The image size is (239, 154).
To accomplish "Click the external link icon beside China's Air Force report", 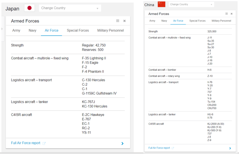I will point(173,148).
